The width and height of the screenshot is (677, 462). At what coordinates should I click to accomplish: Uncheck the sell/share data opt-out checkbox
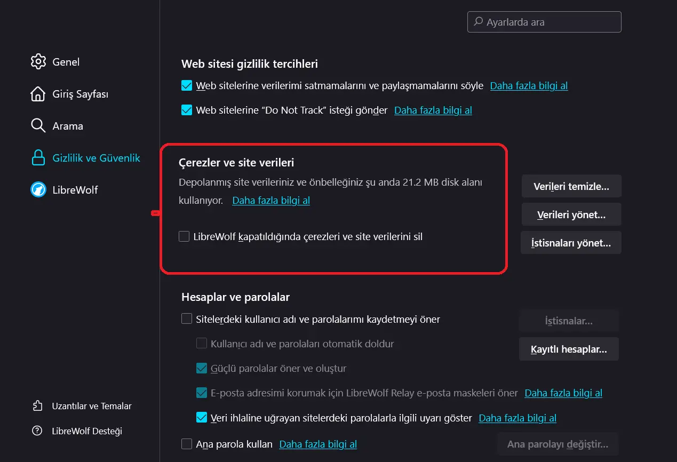tap(187, 85)
